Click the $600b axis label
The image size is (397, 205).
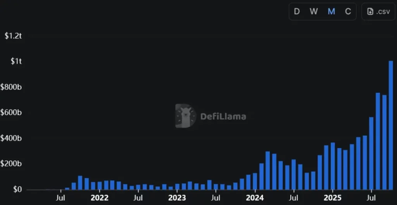11,113
